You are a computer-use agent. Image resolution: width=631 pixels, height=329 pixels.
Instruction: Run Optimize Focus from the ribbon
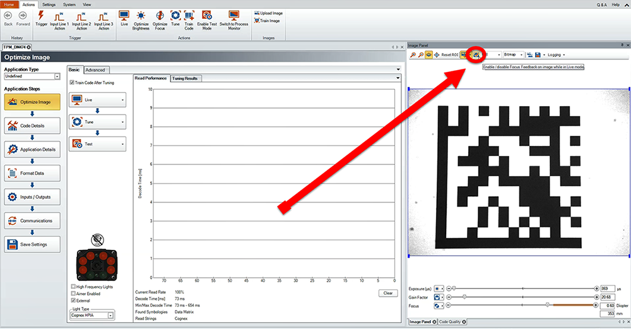(160, 15)
